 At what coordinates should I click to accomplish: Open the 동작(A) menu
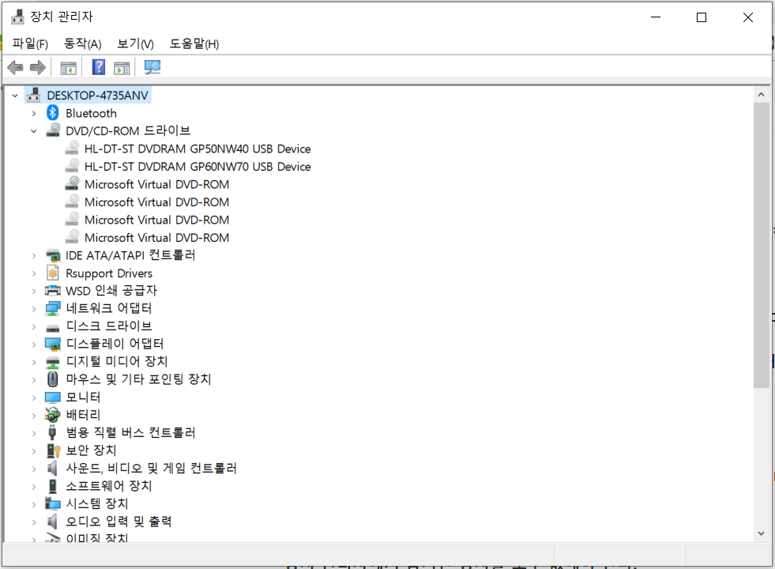pyautogui.click(x=82, y=43)
